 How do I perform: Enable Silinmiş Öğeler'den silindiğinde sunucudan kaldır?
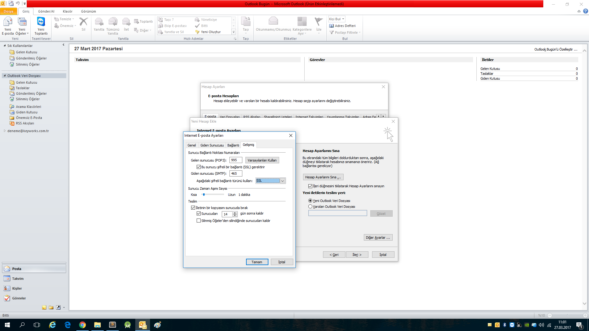tap(198, 221)
